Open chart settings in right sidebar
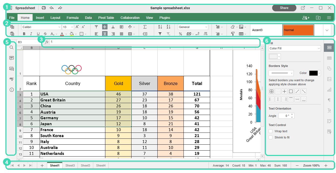Image resolution: width=336 pixels, height=173 pixels. pyautogui.click(x=329, y=90)
